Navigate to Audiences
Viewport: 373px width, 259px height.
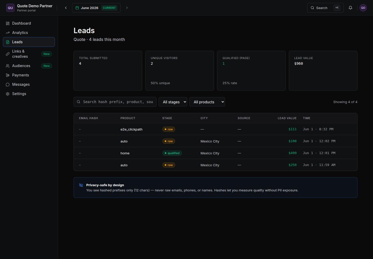click(x=29, y=66)
